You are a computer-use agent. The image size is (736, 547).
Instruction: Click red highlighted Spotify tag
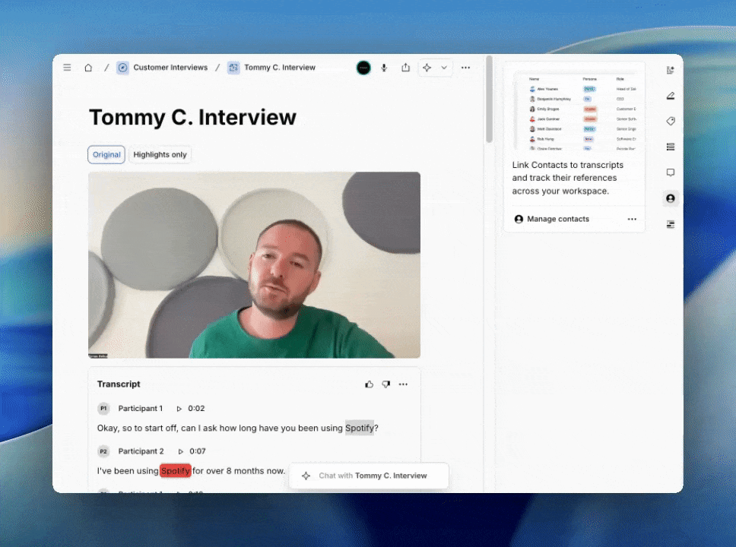176,470
